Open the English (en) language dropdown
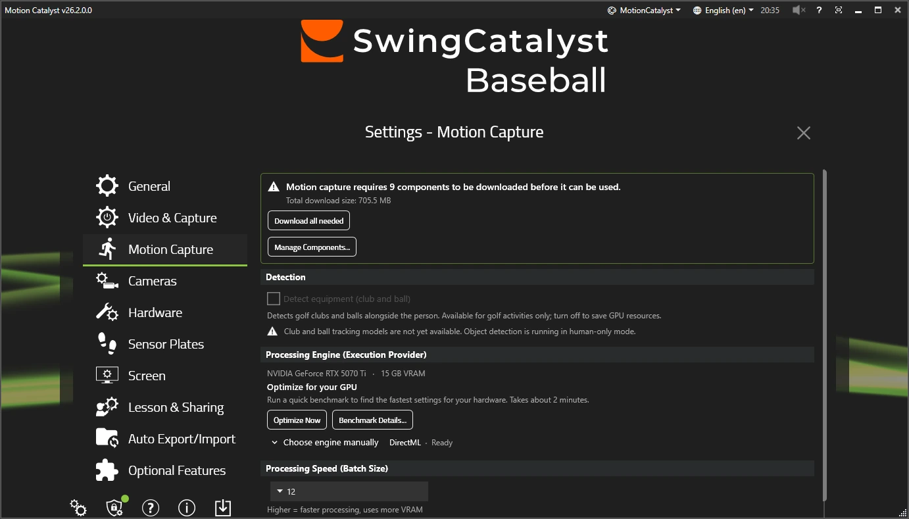This screenshot has width=909, height=519. point(724,10)
